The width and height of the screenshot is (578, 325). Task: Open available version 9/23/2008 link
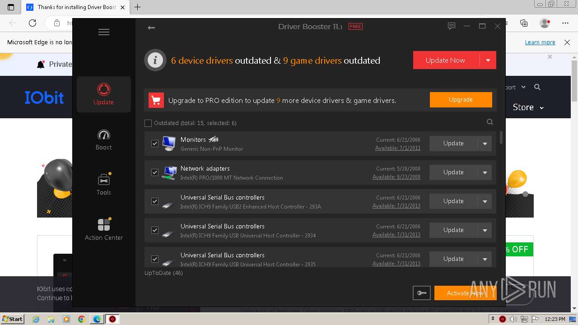click(x=396, y=177)
